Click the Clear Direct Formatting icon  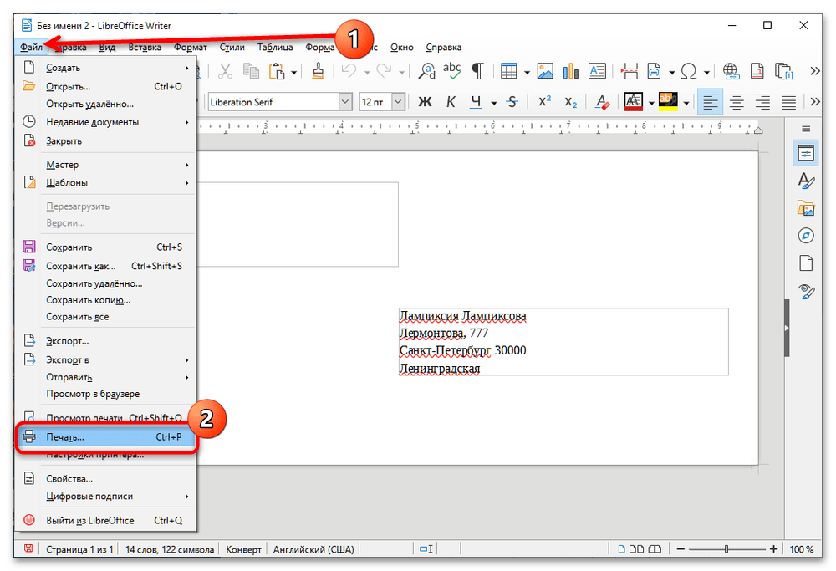pos(601,102)
